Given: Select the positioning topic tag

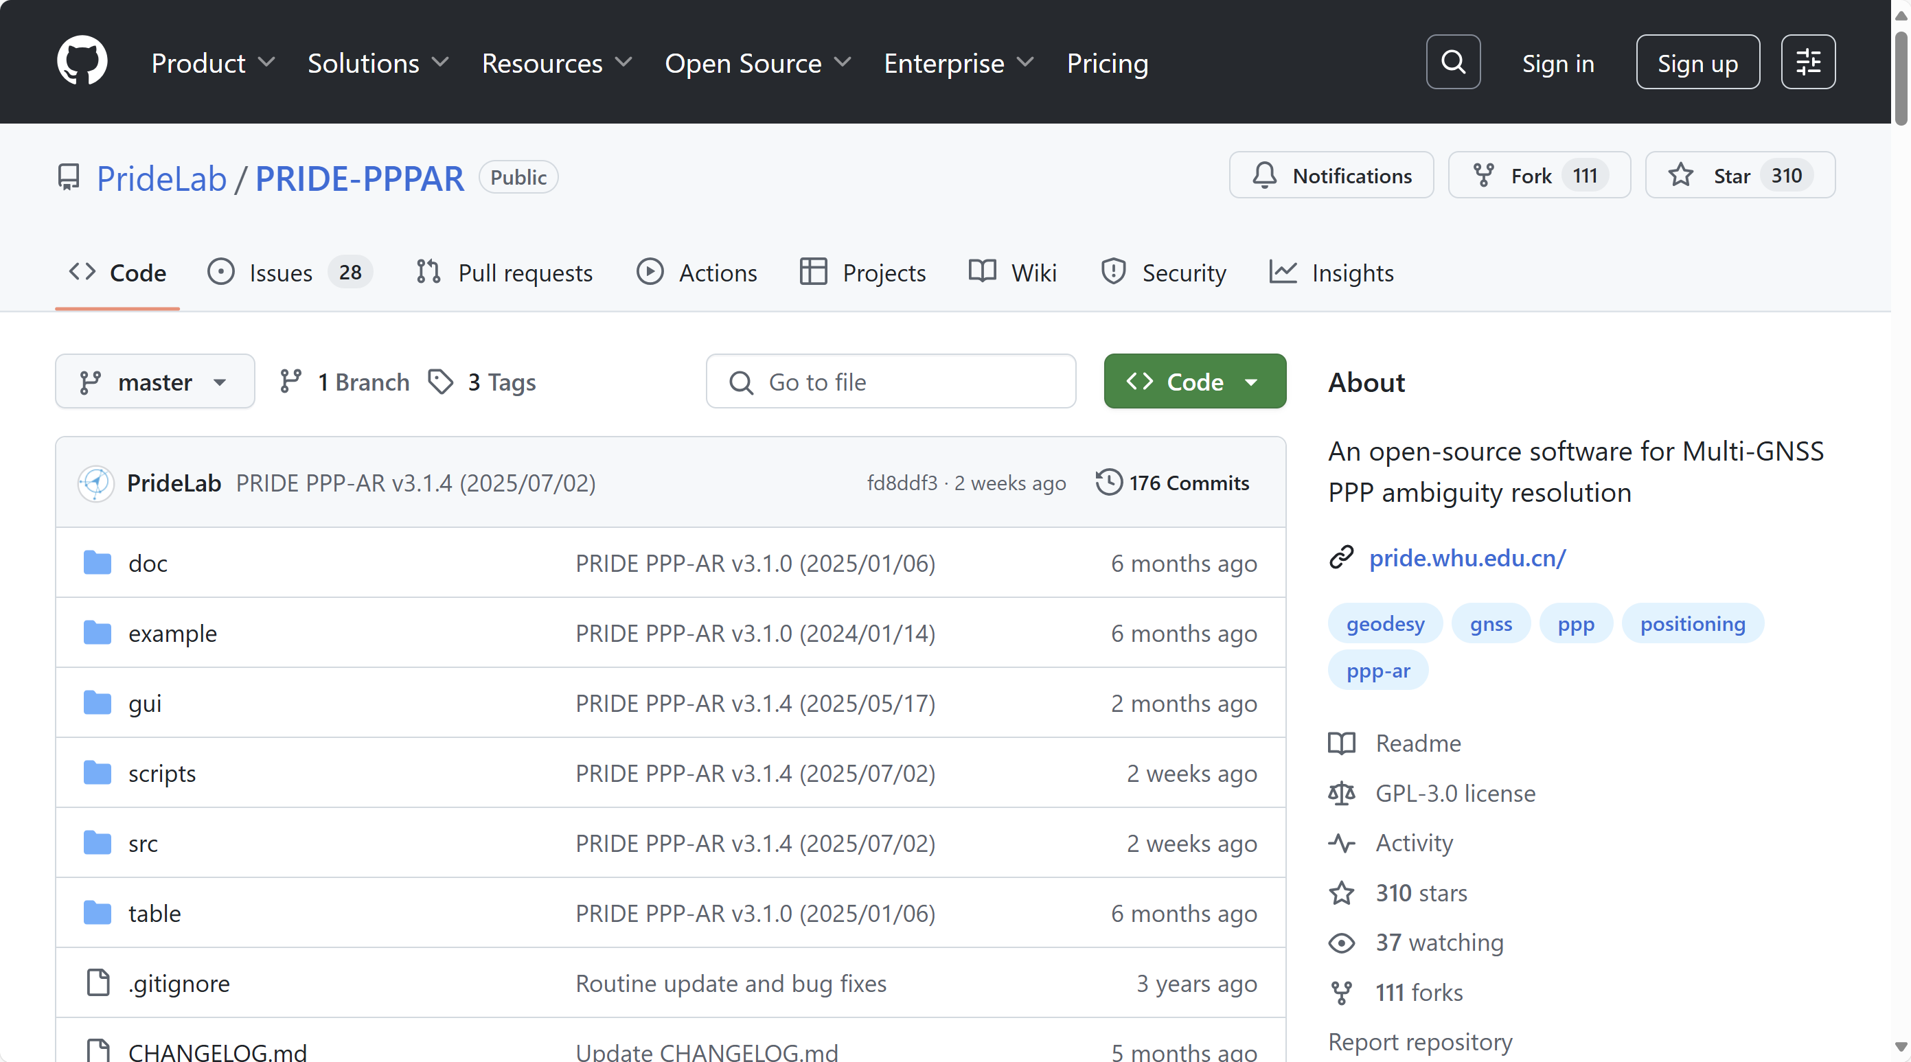Looking at the screenshot, I should [1692, 623].
